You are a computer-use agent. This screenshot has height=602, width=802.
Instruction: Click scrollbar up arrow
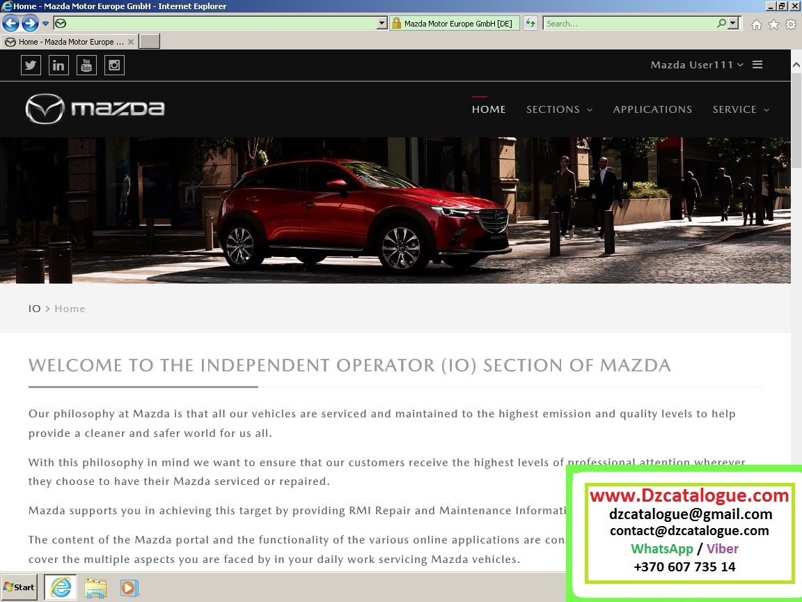[x=796, y=65]
